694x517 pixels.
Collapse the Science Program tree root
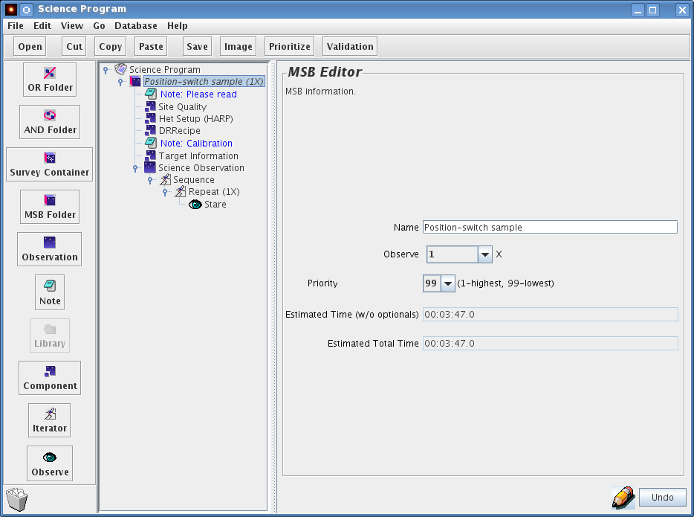(x=106, y=71)
